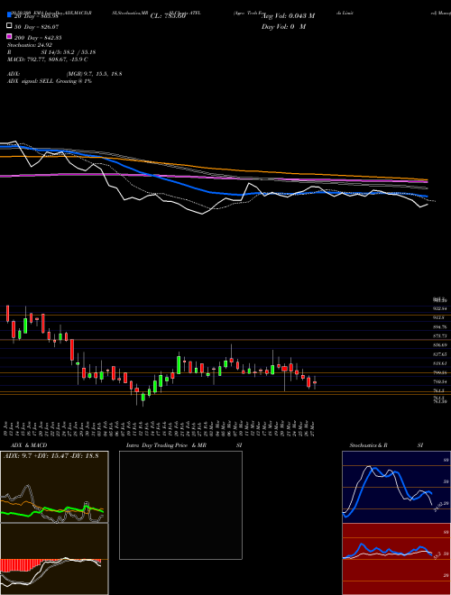The width and height of the screenshot is (451, 595).
Task: Open the ADX indicator chart panel
Action: point(54,487)
